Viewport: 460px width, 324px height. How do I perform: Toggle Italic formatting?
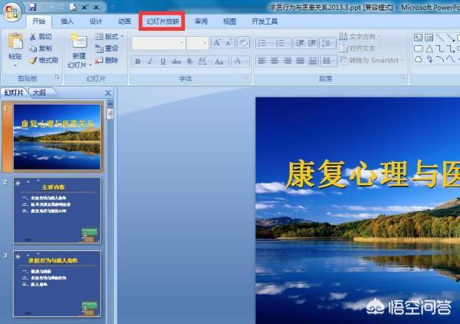[151, 61]
